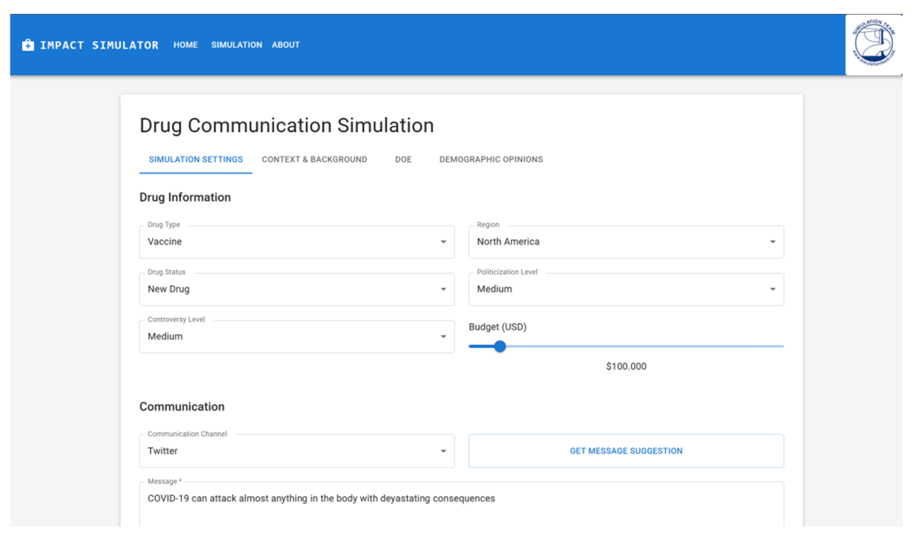
Task: Switch to Context & Background tab
Action: (314, 159)
